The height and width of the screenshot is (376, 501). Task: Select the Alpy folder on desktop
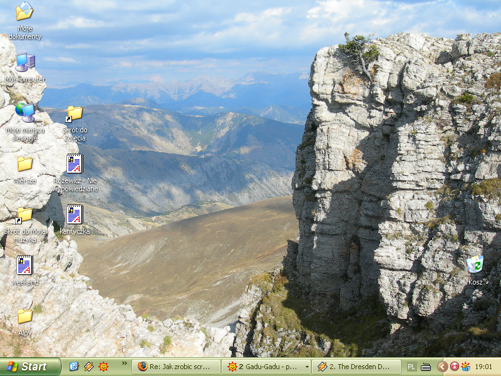click(24, 316)
